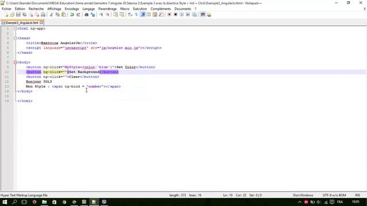Click the Copy toolbar icon
367x206 pixels.
tap(57, 15)
